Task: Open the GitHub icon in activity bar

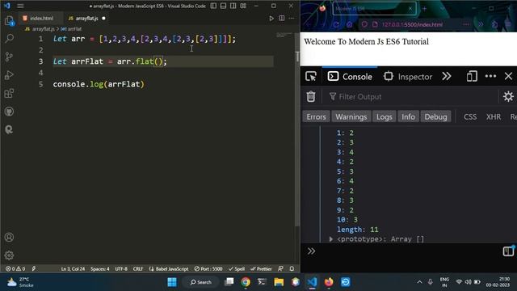Action: click(x=9, y=112)
